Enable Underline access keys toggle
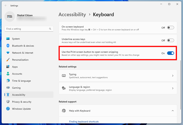This screenshot has width=183, height=125. tap(171, 40)
